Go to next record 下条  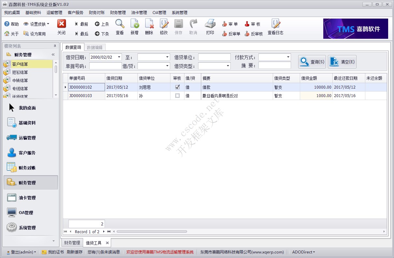(102, 34)
